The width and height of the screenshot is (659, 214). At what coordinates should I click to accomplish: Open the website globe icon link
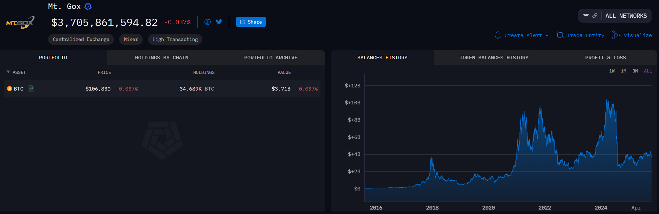click(208, 22)
